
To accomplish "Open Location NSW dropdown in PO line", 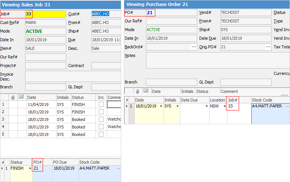I will (225, 106).
